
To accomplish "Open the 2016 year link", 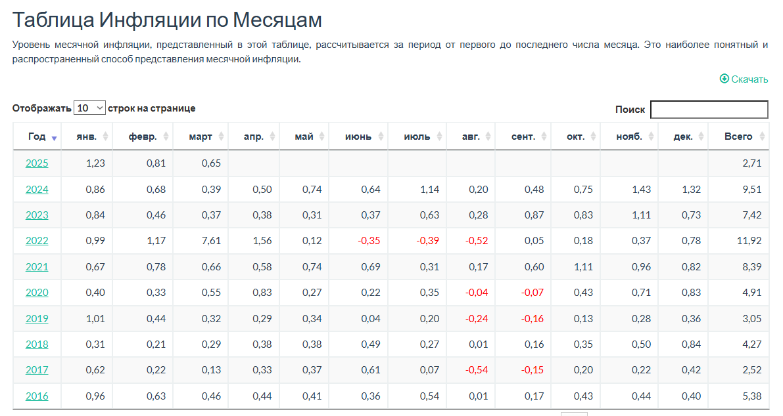I will tap(37, 396).
